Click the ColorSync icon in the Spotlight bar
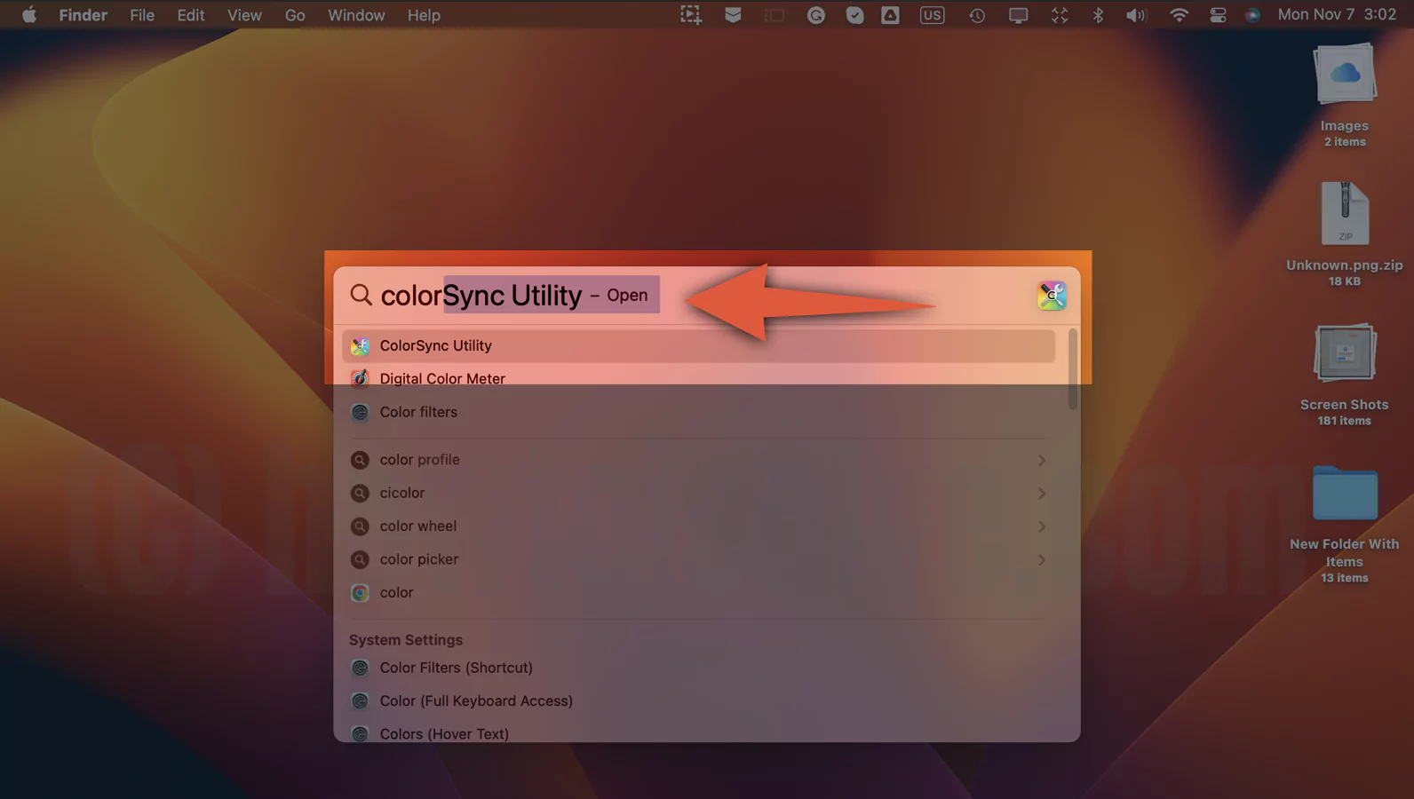 coord(1052,295)
